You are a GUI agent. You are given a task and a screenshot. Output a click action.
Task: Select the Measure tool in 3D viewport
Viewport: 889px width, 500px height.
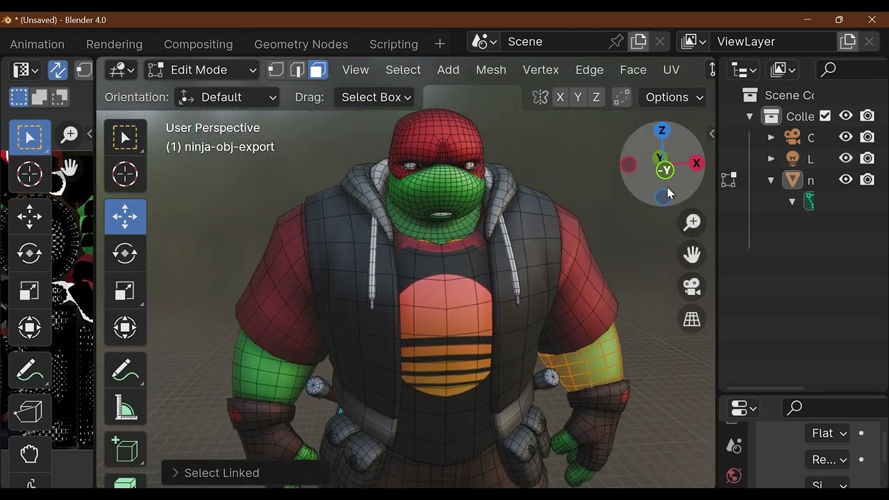click(125, 407)
